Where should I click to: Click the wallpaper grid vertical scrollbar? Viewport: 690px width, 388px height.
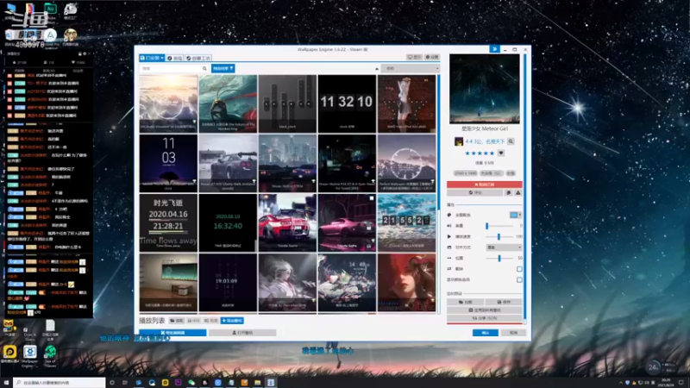coord(438,193)
